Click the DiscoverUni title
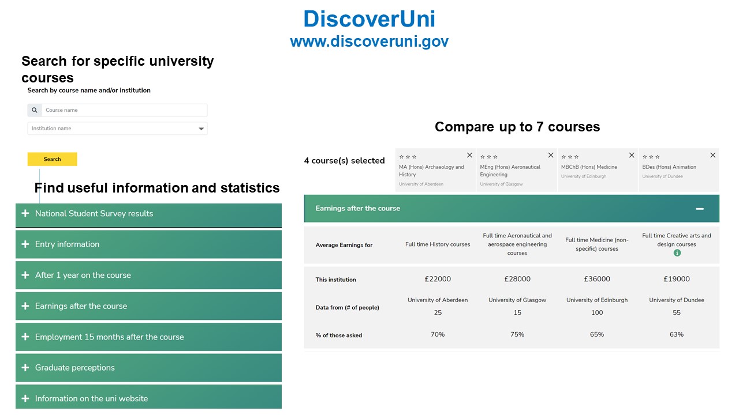This screenshot has height=415, width=739. (x=369, y=18)
